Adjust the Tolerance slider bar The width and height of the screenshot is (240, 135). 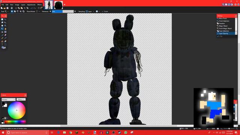tap(63, 12)
